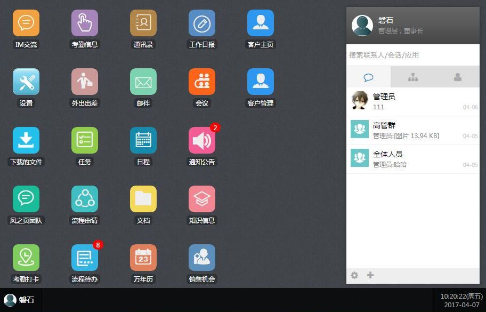
Task: Click the message preview 管理员:哈哈
Action: point(390,165)
